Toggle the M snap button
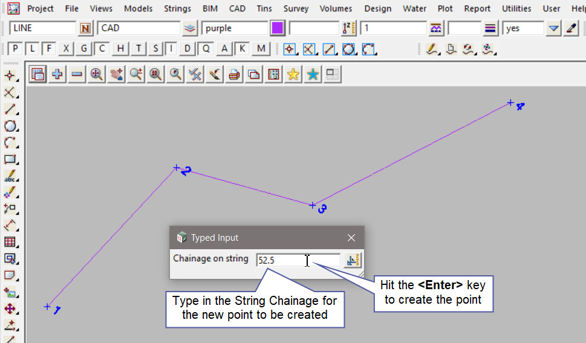 pos(261,49)
